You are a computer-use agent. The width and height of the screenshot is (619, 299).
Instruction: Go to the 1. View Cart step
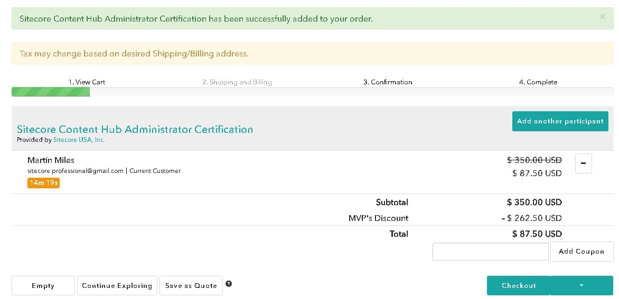point(87,82)
